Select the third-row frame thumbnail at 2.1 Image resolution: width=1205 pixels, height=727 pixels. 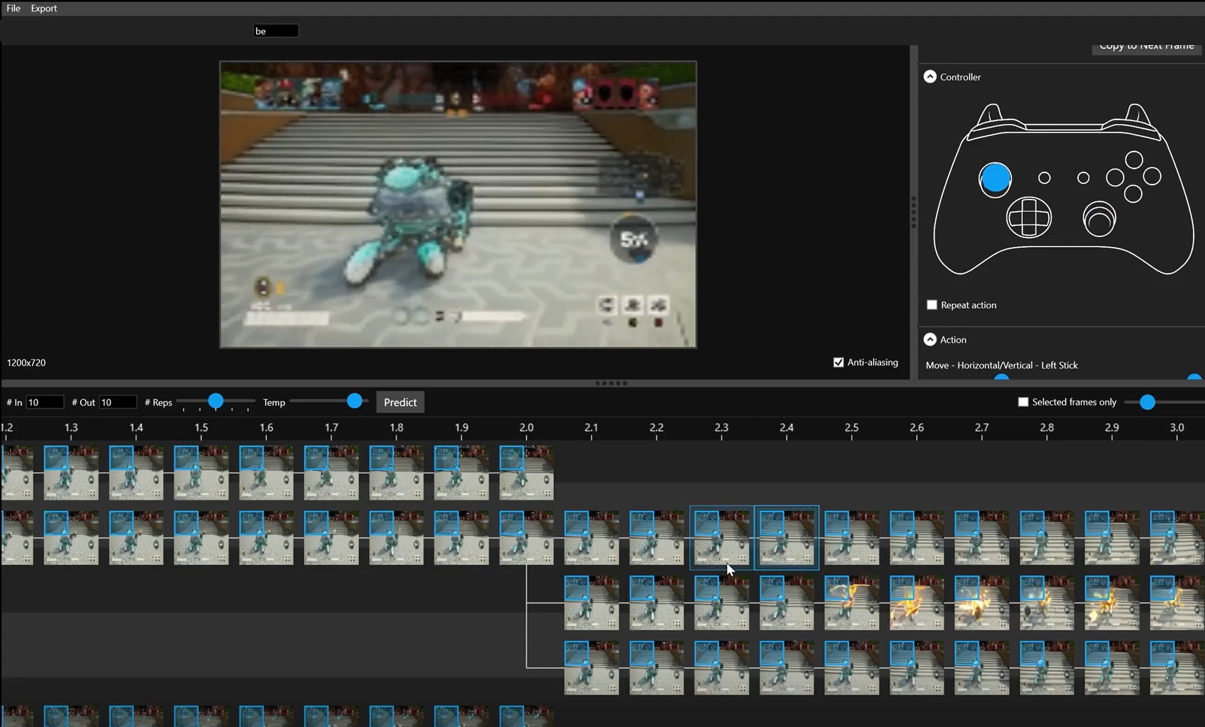coord(591,603)
